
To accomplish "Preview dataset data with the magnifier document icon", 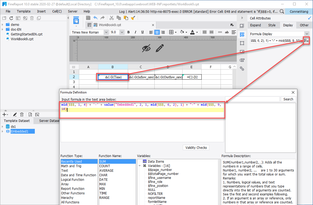I will click(30, 114).
